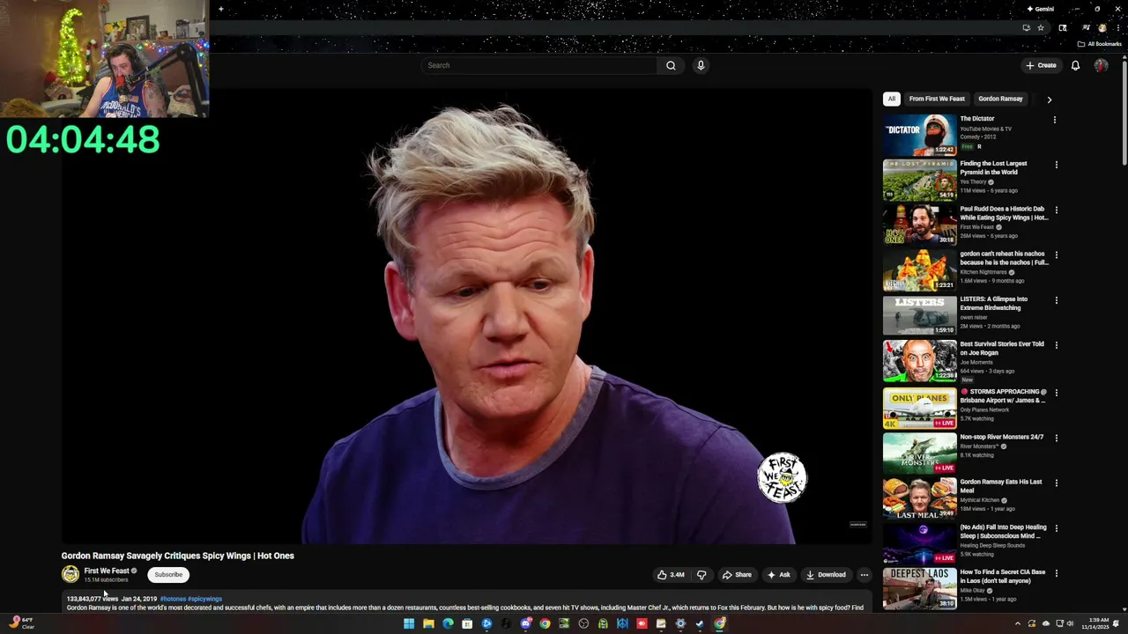Screen dimensions: 1128x634
Task: Open Discord from the taskbar
Action: [x=525, y=623]
